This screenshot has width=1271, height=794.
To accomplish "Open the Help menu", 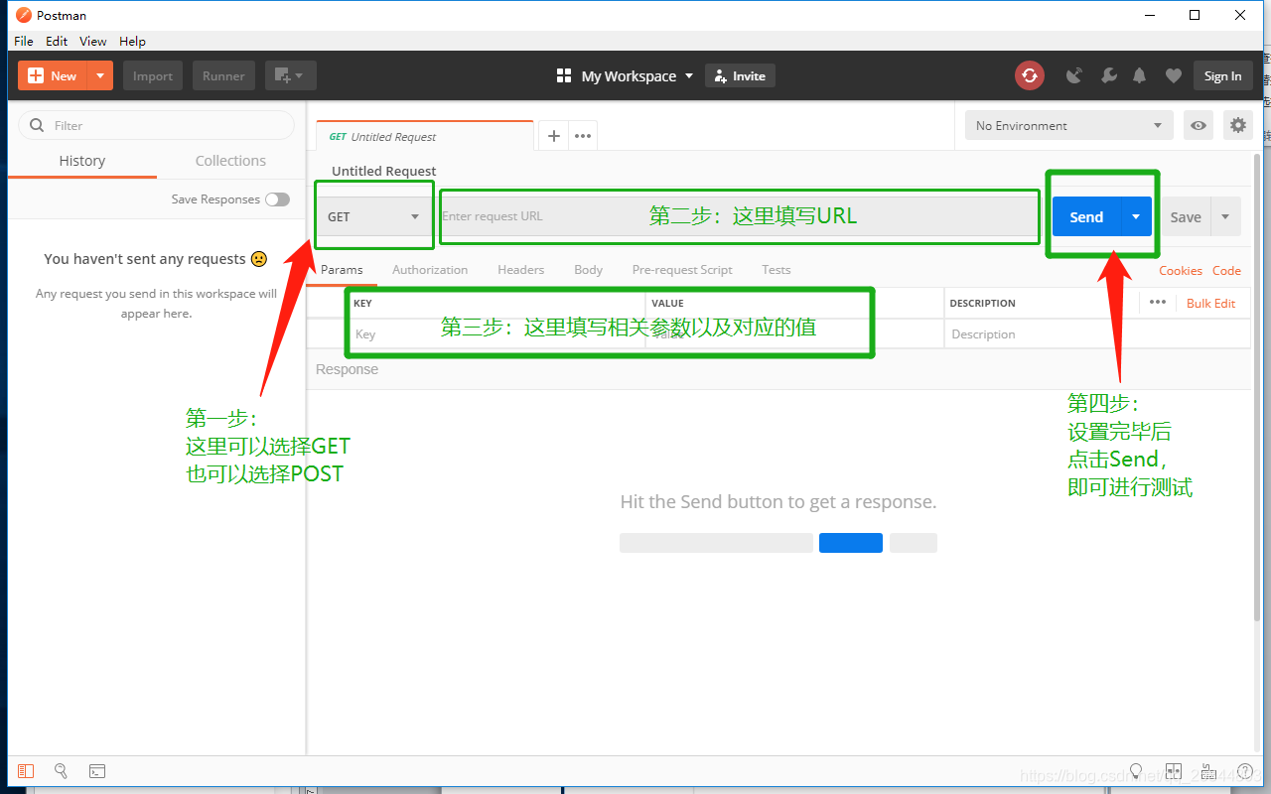I will [x=132, y=41].
